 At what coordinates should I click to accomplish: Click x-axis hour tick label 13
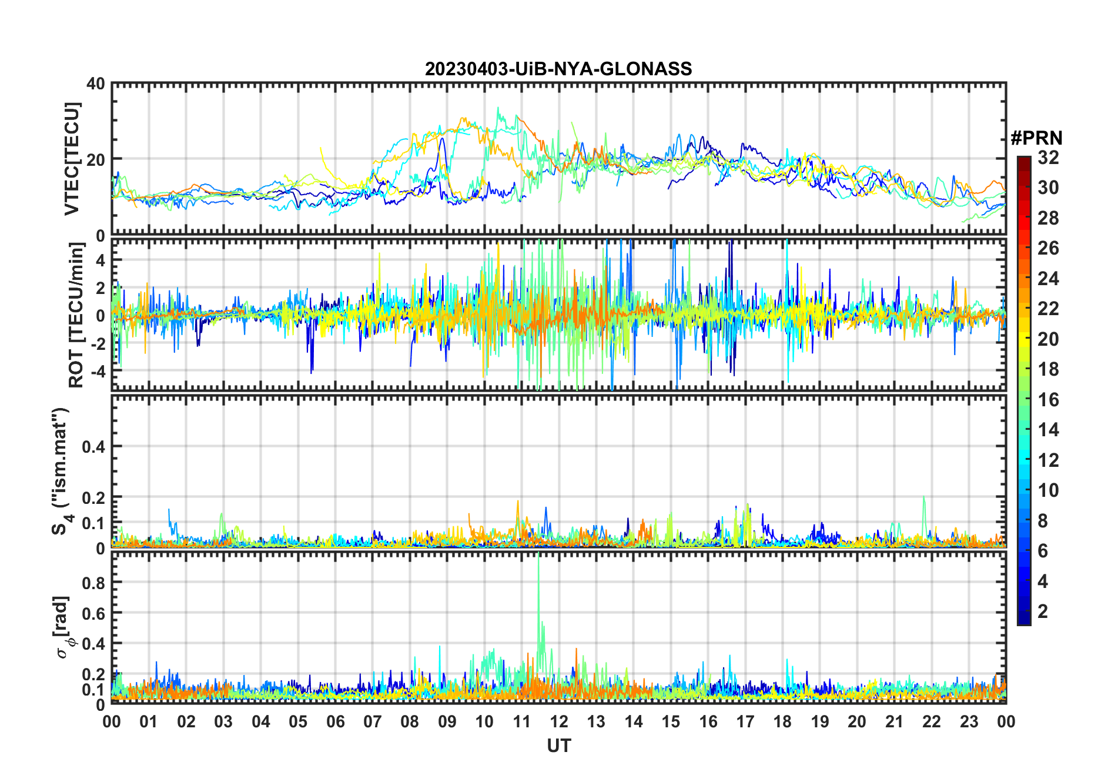[596, 721]
